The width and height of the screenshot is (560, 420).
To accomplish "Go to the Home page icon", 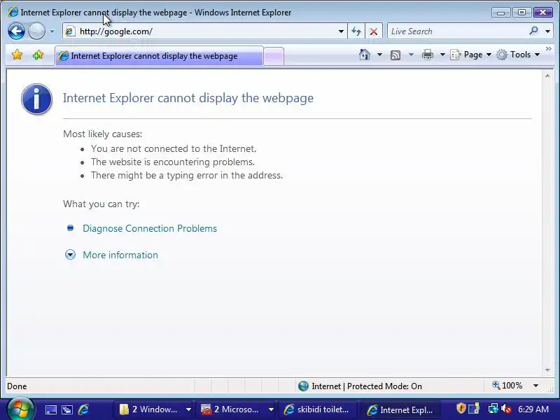I will click(365, 55).
